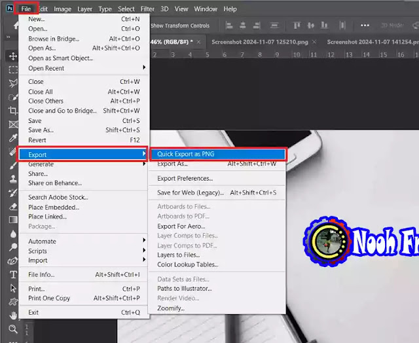Select the Frame tool

13,124
